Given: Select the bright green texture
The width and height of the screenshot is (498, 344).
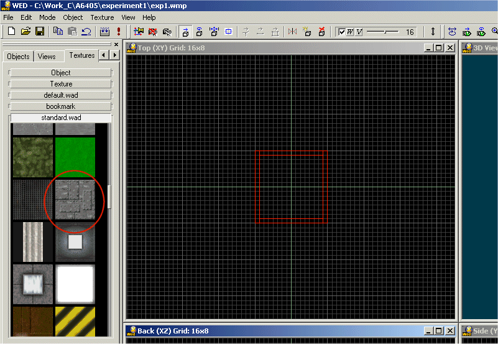Looking at the screenshot, I should tap(75, 157).
